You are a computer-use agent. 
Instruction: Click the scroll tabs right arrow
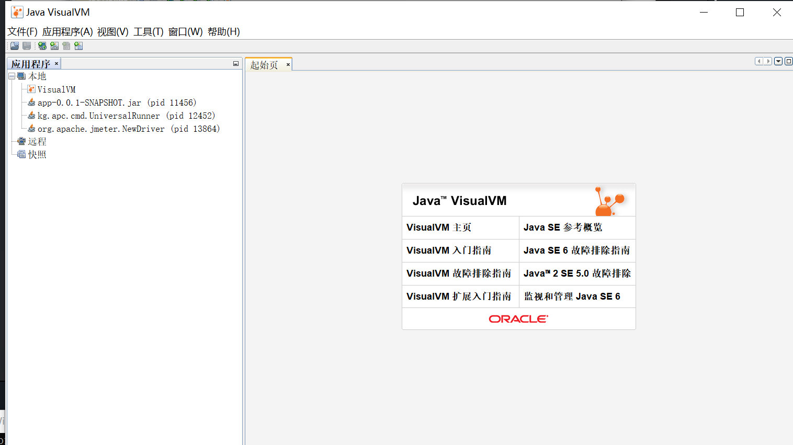[x=768, y=61]
